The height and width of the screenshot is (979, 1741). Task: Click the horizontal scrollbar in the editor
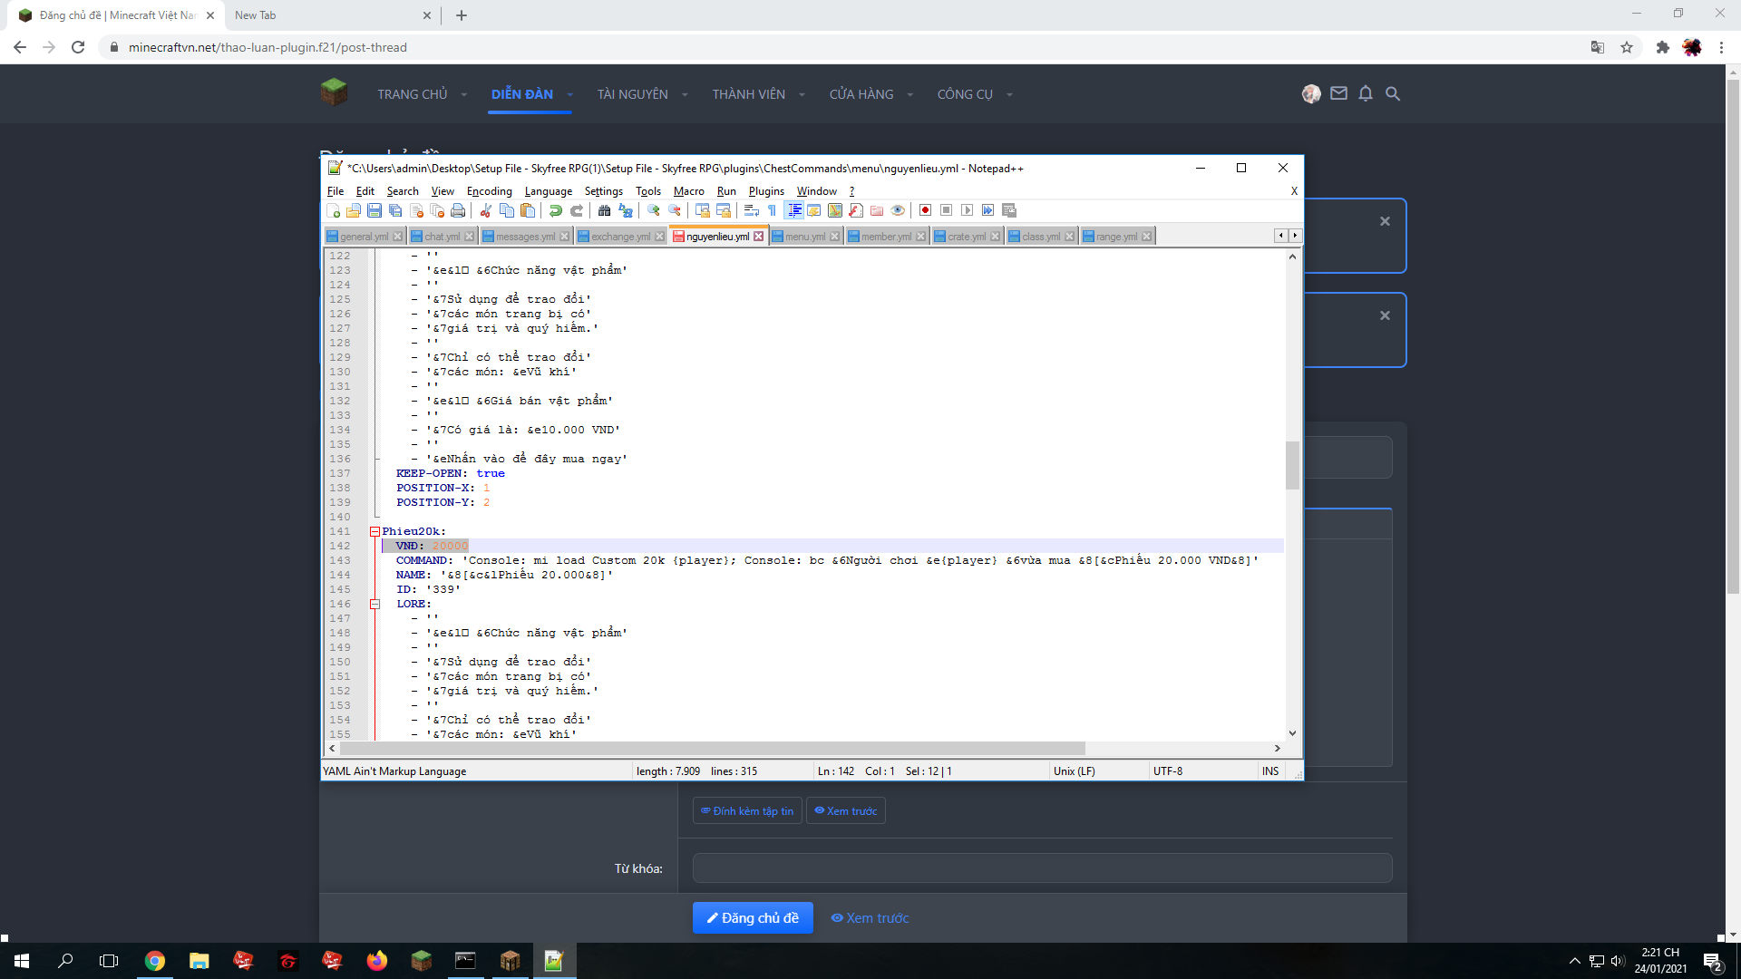click(x=712, y=749)
